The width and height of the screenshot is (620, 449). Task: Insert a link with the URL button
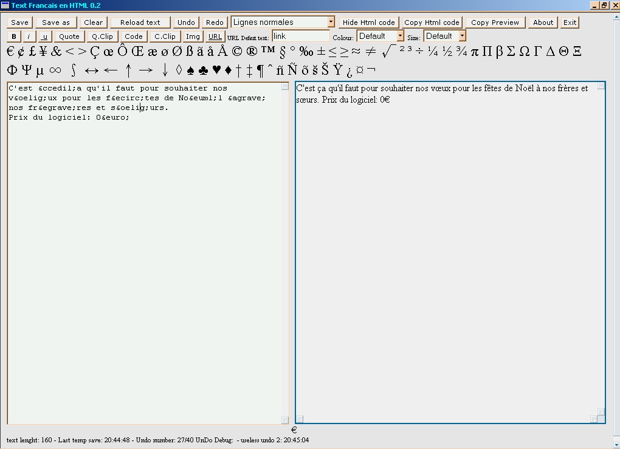click(215, 36)
